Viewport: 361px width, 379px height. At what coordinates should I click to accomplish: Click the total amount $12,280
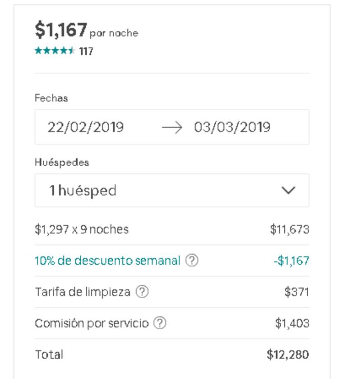click(x=288, y=355)
